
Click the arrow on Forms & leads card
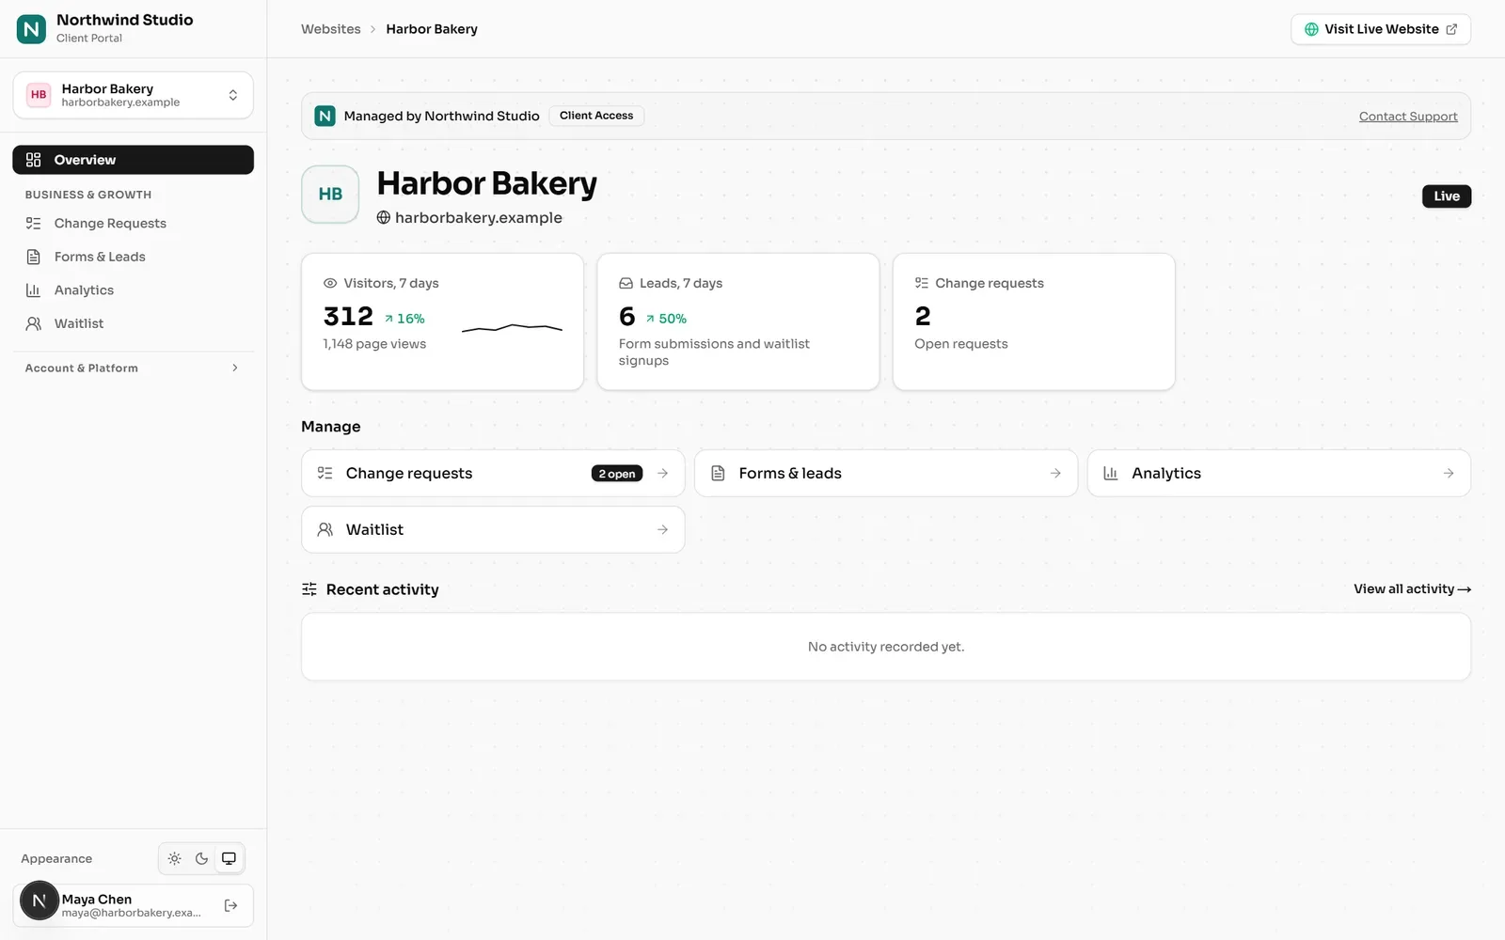(x=1055, y=474)
